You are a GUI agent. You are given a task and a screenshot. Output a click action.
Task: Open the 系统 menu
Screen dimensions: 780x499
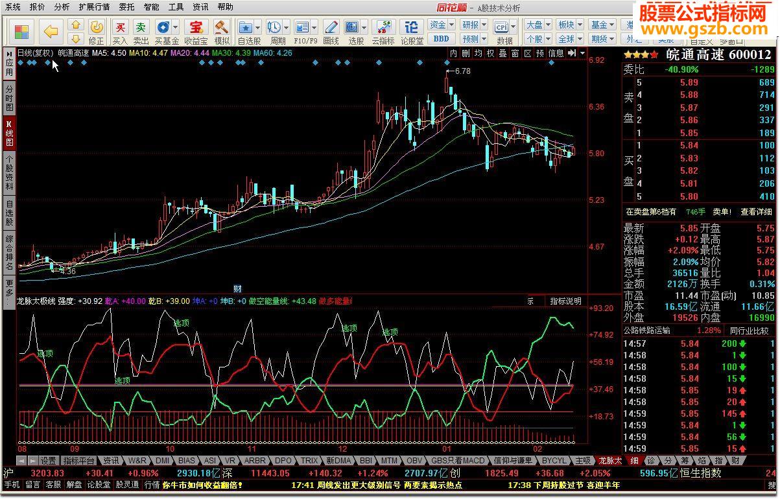tap(12, 7)
